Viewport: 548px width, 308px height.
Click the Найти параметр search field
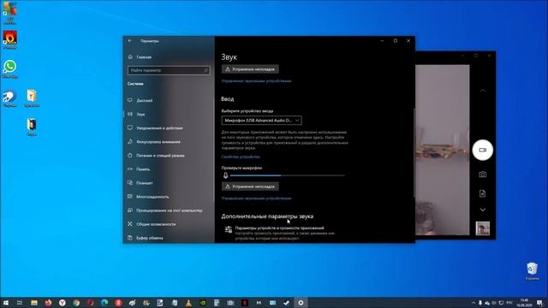(169, 70)
